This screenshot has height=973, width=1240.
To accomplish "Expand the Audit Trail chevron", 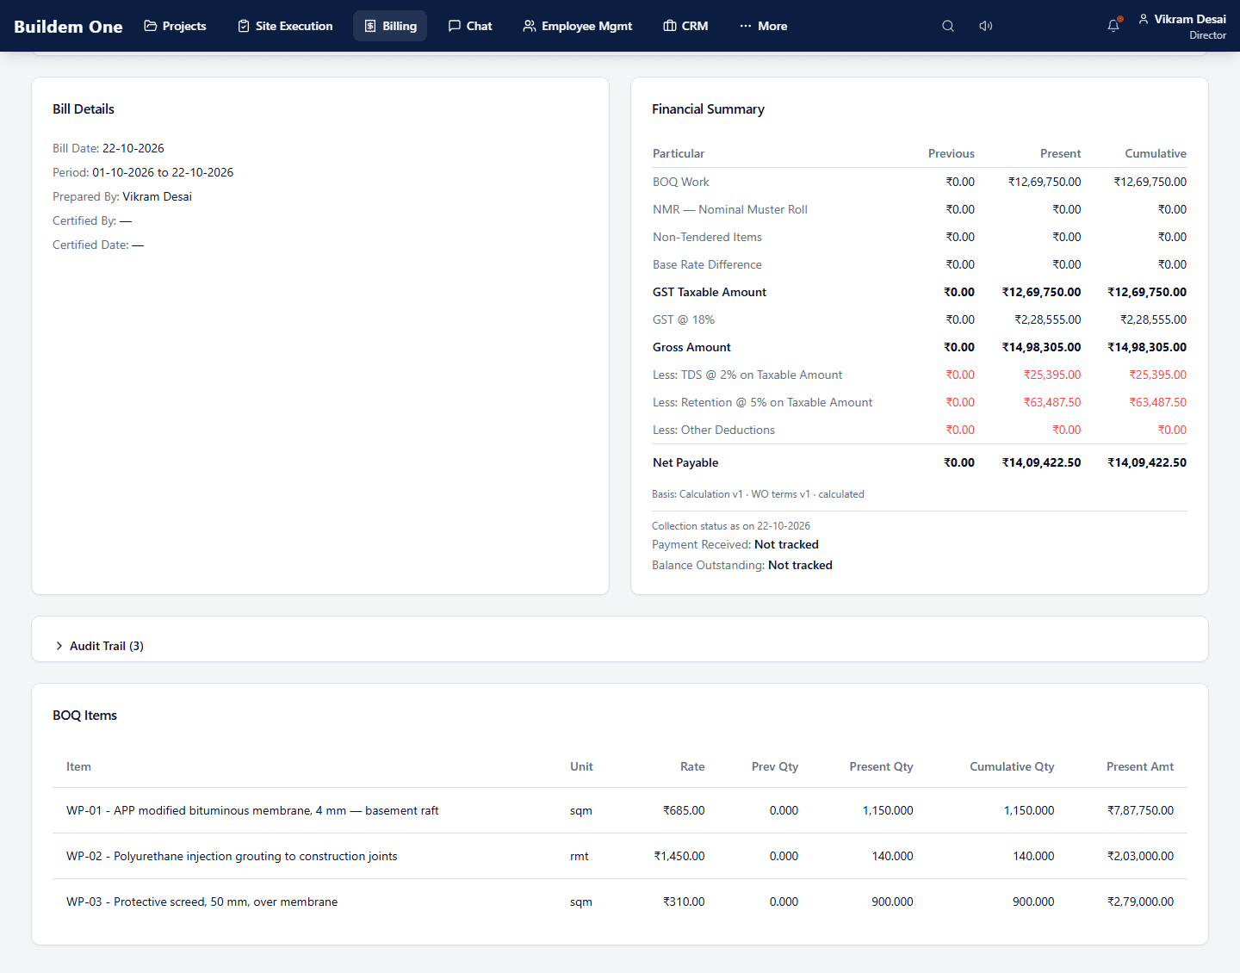I will tap(59, 646).
